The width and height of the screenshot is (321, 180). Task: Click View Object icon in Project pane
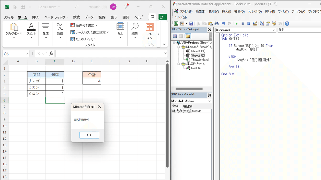[181, 36]
